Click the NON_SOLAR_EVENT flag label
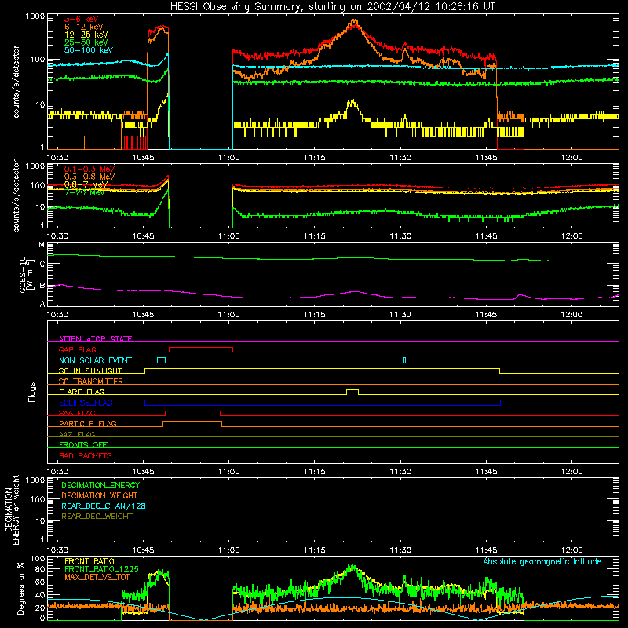This screenshot has width=628, height=628. (x=95, y=360)
